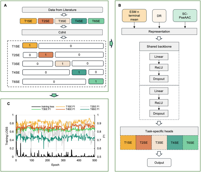Click the T2SE row's orange 1 cell
Image resolution: width=201 pixels, height=172 pixels.
click(46, 55)
